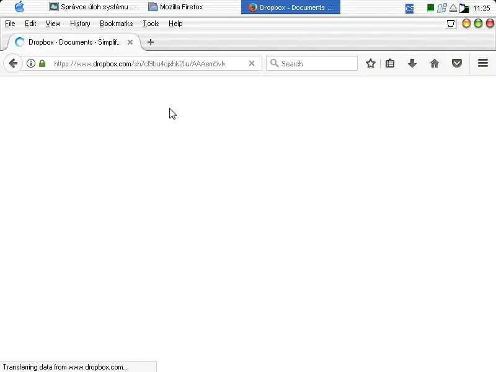Viewport: 496px width, 372px height.
Task: Switch to Mozilla Firefox folder taskbar window
Action: click(x=176, y=7)
